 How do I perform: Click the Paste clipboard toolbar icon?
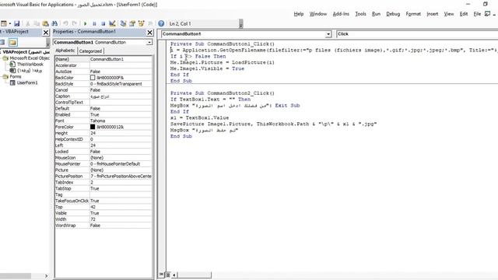coord(45,23)
